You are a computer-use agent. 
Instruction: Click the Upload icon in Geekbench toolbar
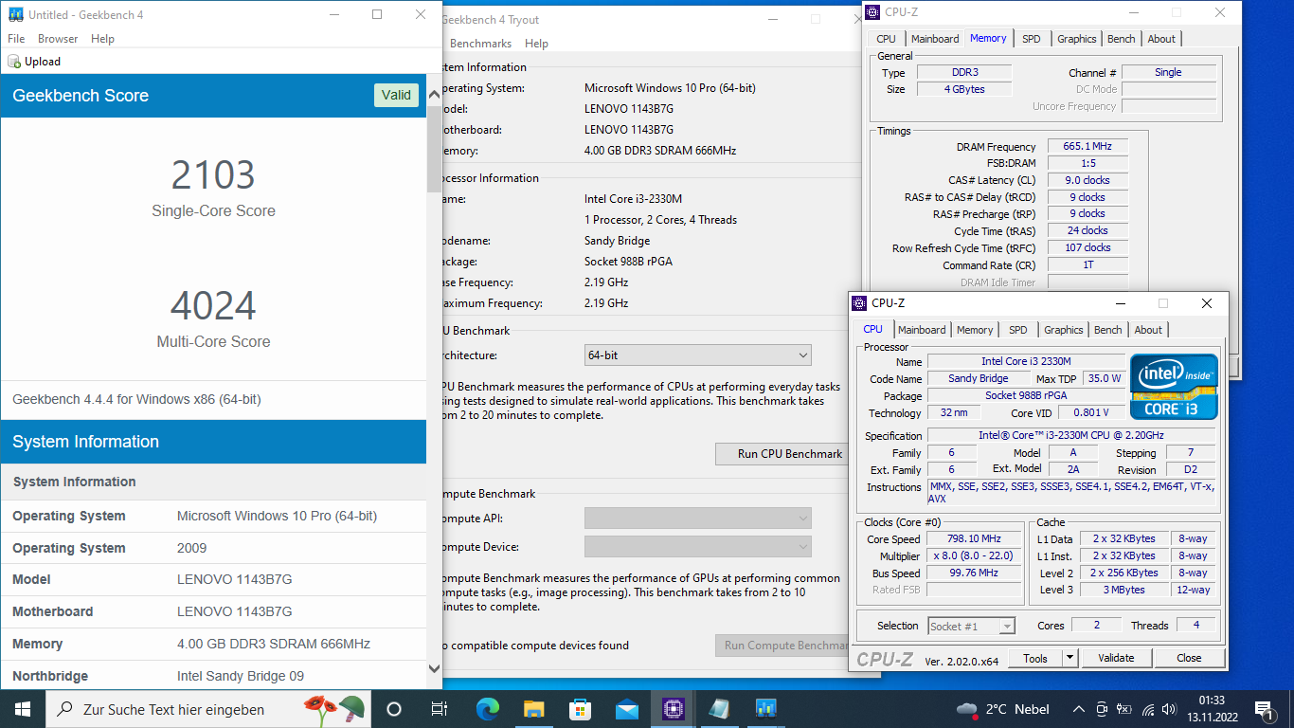click(14, 62)
